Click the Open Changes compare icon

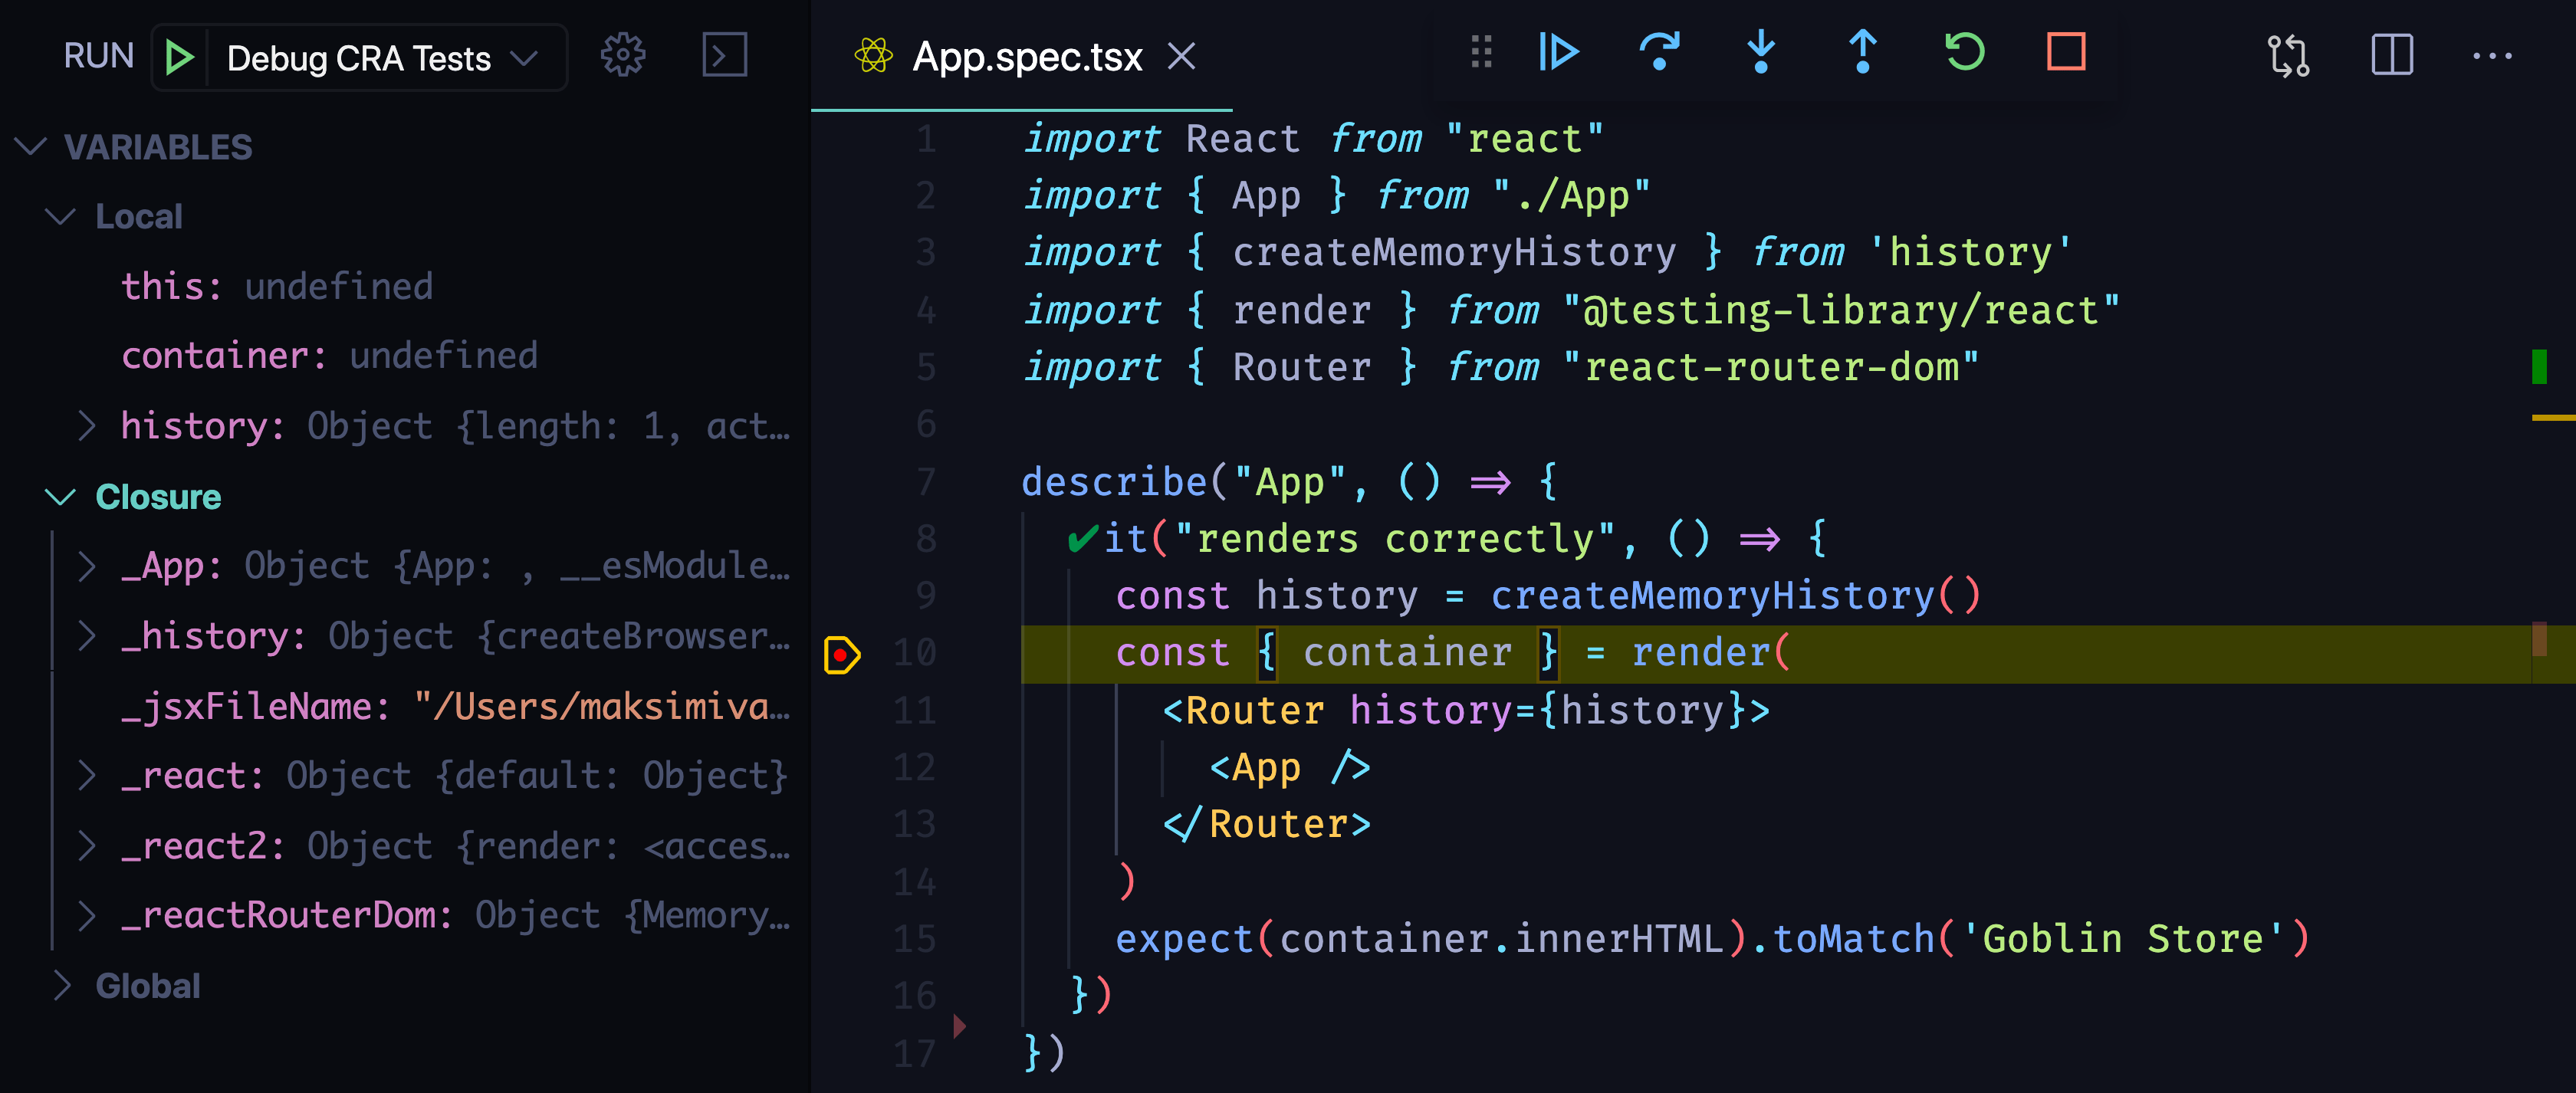click(x=2289, y=56)
